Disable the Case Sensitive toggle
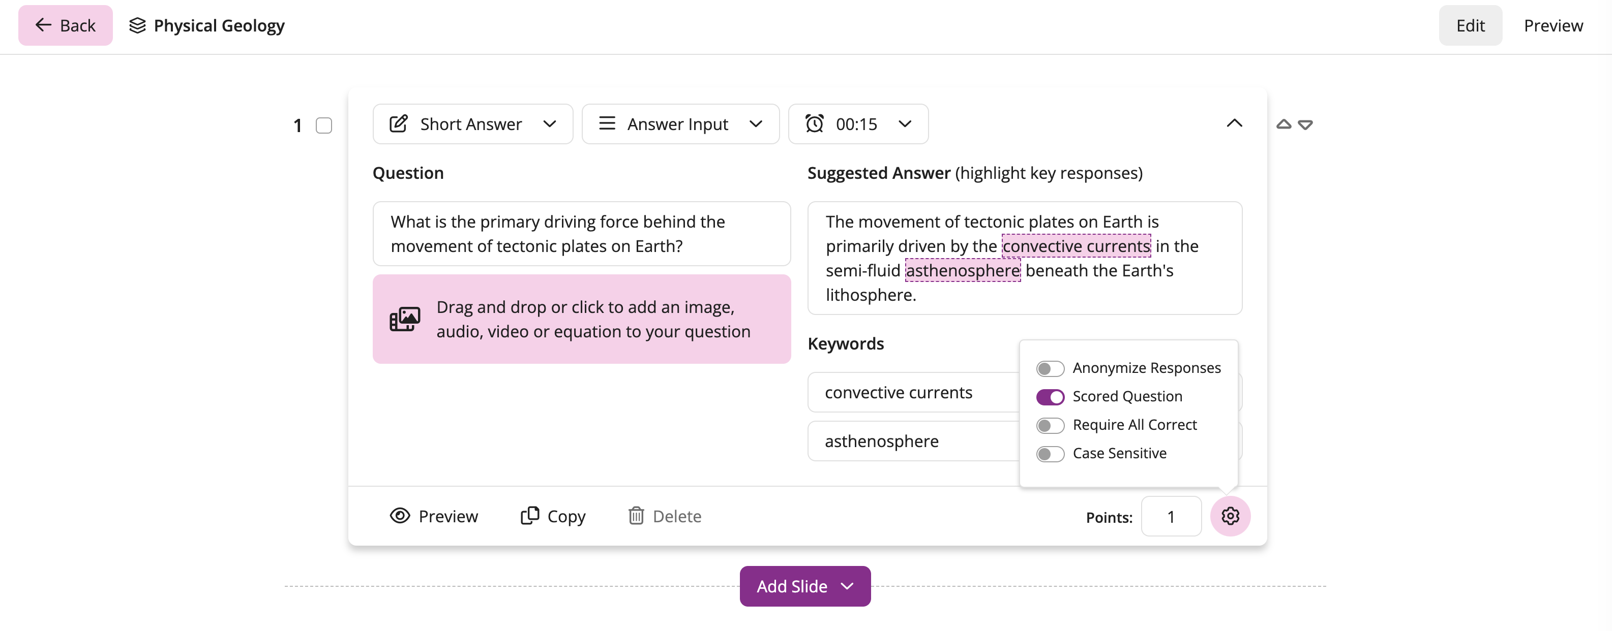This screenshot has width=1612, height=631. [1049, 452]
